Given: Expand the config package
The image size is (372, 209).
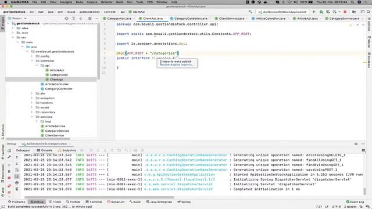Looking at the screenshot, I should click(32, 56).
